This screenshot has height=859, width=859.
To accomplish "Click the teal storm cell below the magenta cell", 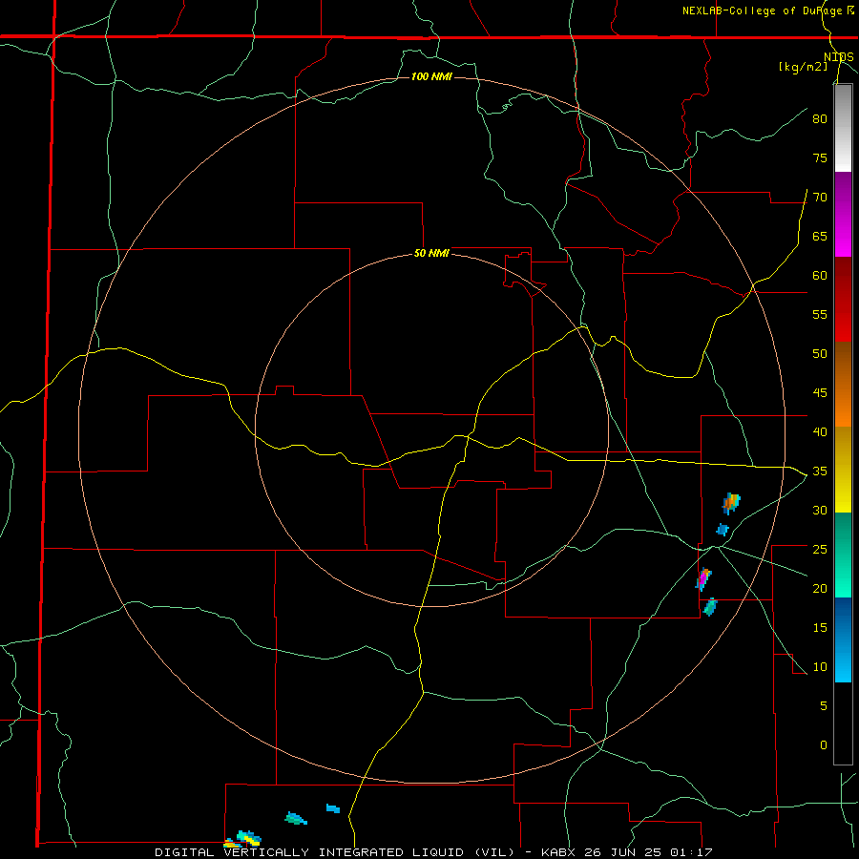I will [710, 607].
